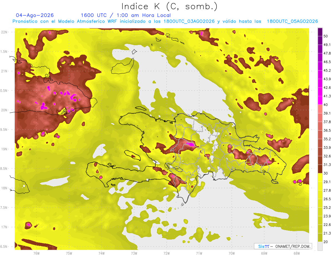Click the legend value "47.8"
Image resolution: width=333 pixels, height=257 pixels.
tap(327, 53)
